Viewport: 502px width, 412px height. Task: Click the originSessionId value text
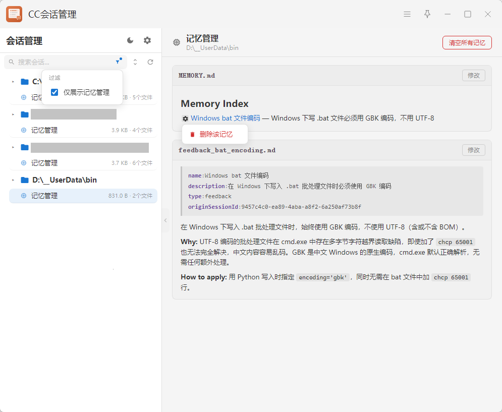click(x=301, y=207)
